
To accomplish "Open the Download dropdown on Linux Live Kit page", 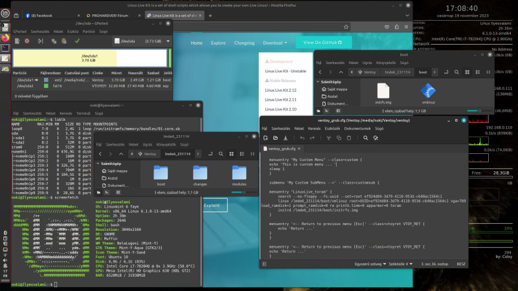I will coord(275,43).
